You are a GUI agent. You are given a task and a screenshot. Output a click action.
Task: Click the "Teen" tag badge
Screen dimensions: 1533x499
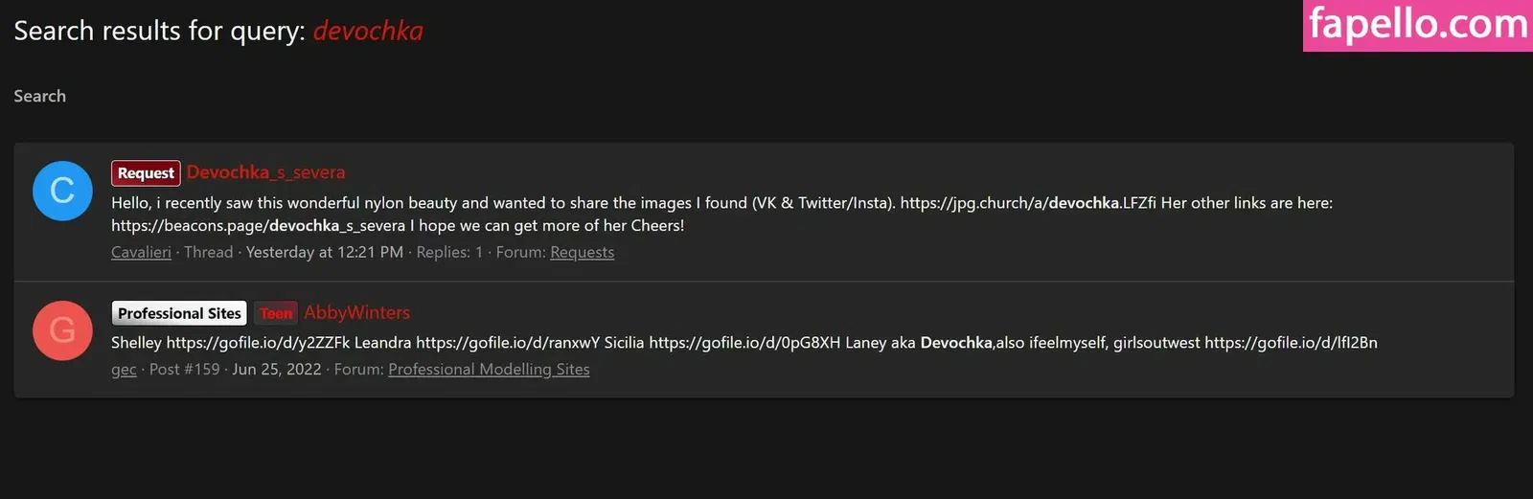coord(276,313)
